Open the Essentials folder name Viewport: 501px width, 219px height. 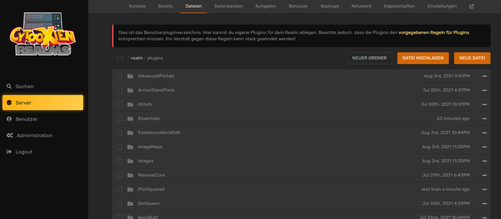[x=149, y=119]
